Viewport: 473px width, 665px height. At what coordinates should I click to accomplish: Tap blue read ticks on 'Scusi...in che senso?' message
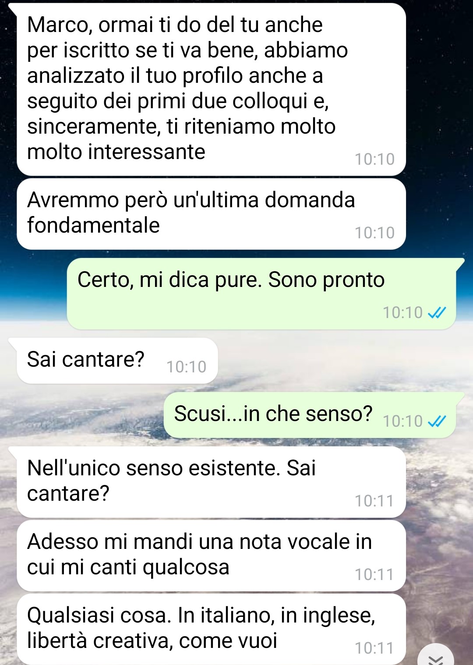coord(437,421)
